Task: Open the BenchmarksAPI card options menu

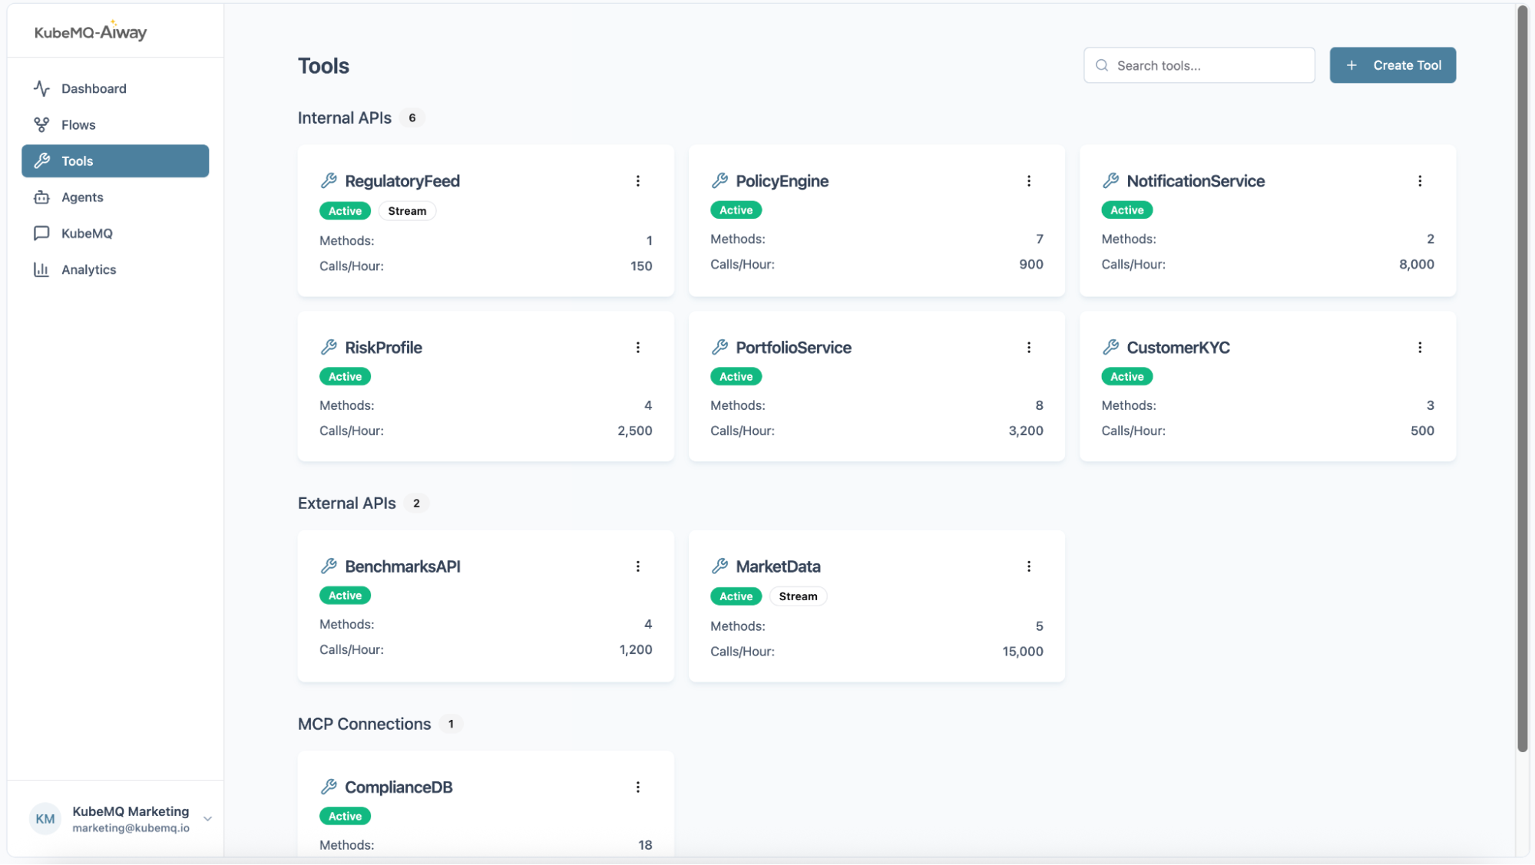Action: 637,566
